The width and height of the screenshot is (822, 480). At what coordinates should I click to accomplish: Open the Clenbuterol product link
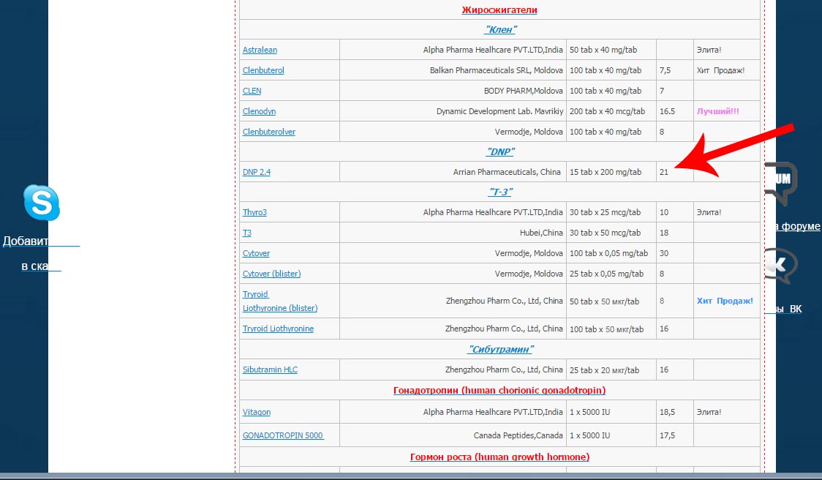pyautogui.click(x=263, y=70)
